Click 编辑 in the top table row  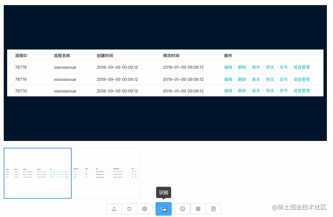[228, 67]
